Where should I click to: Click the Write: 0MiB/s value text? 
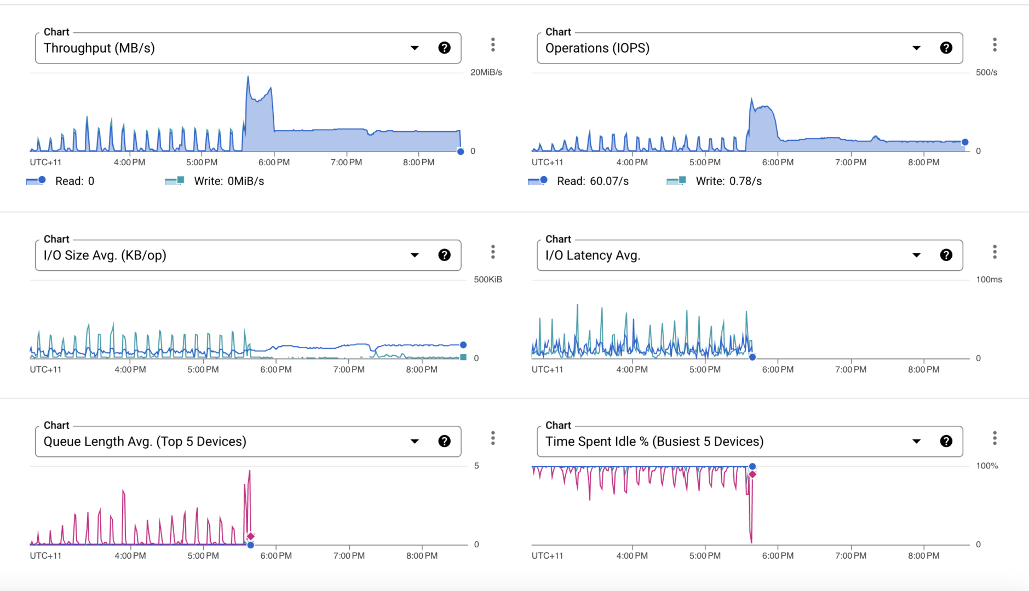[229, 181]
